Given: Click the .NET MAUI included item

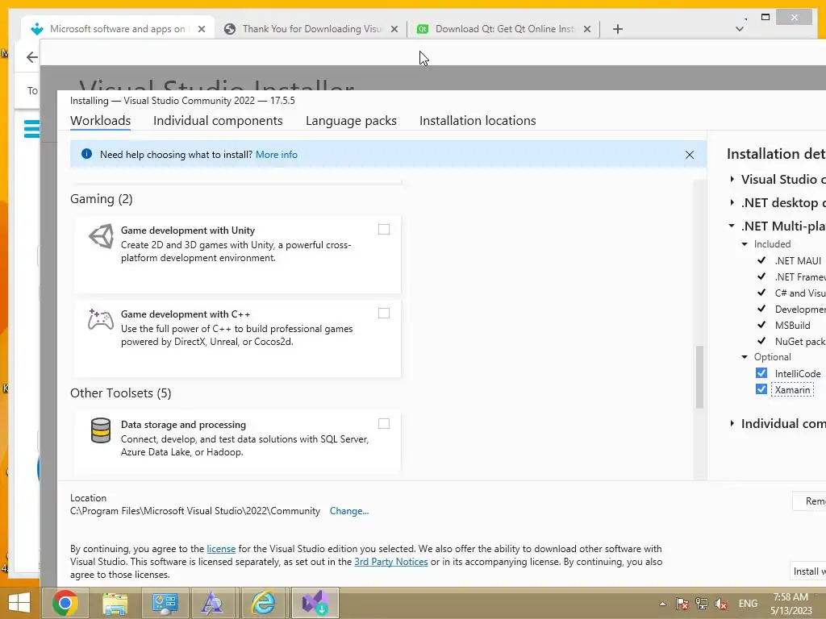Looking at the screenshot, I should click(x=798, y=260).
